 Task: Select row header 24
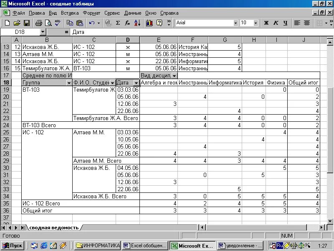tap(6, 125)
